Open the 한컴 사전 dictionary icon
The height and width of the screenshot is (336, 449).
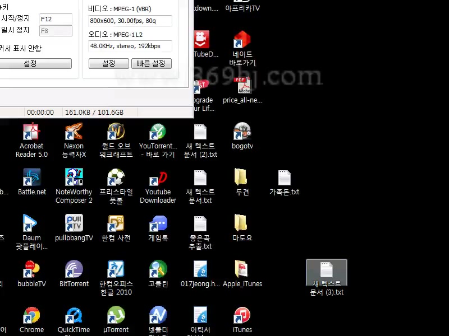[x=116, y=225]
